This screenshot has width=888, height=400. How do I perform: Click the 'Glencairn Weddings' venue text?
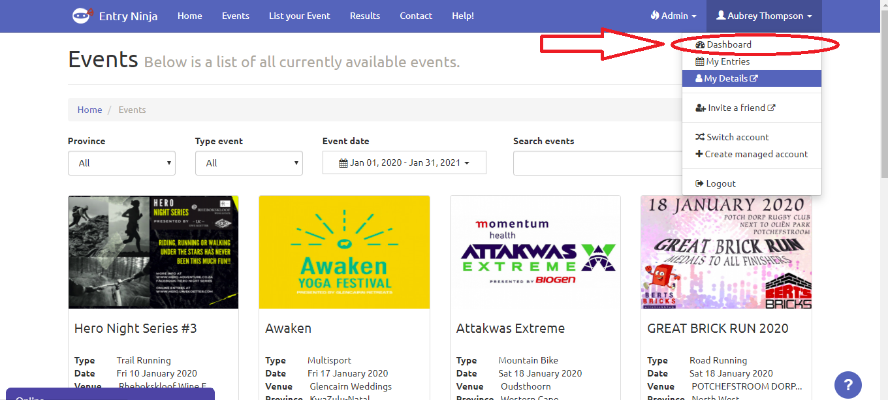coord(351,386)
